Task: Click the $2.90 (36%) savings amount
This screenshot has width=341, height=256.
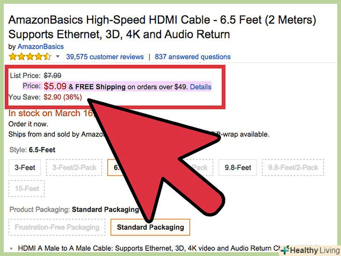Action: coord(63,97)
